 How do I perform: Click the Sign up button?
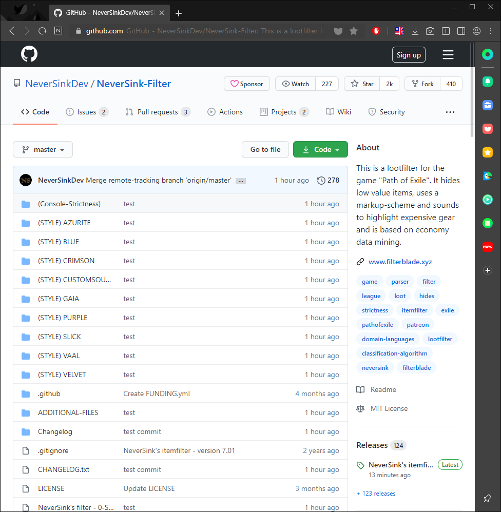tap(409, 55)
